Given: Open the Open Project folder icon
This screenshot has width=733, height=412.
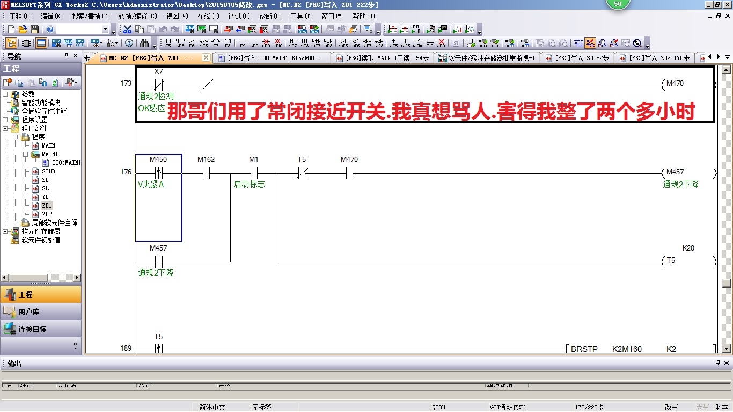Looking at the screenshot, I should (23, 30).
